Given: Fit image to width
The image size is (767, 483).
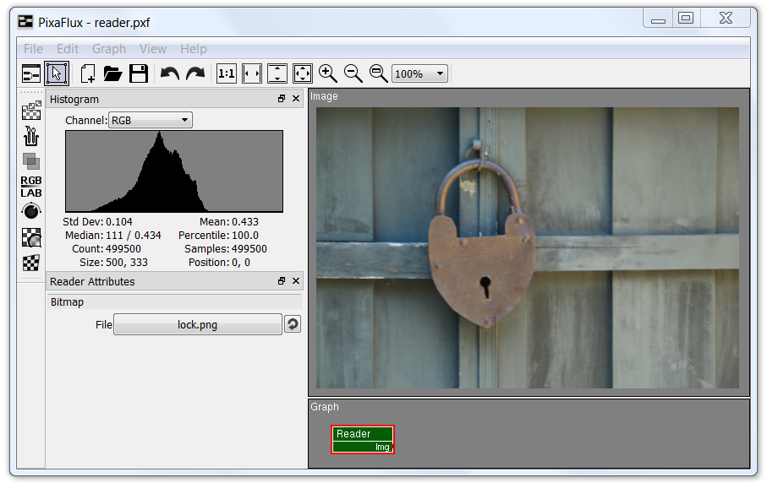Looking at the screenshot, I should [252, 74].
